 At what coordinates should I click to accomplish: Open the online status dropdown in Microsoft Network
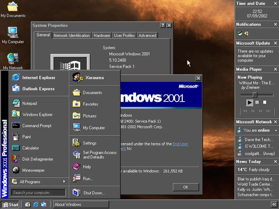point(276,130)
